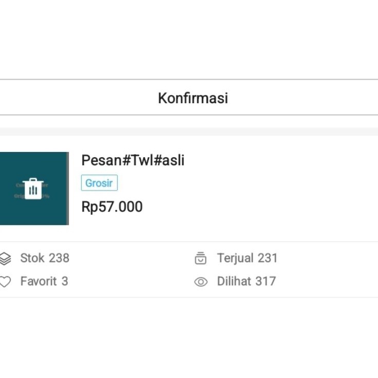Click the Dilihat 317 label
The image size is (378, 378).
pos(246,281)
